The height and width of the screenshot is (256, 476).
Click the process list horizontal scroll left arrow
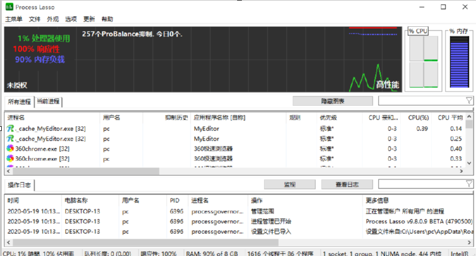point(8,171)
